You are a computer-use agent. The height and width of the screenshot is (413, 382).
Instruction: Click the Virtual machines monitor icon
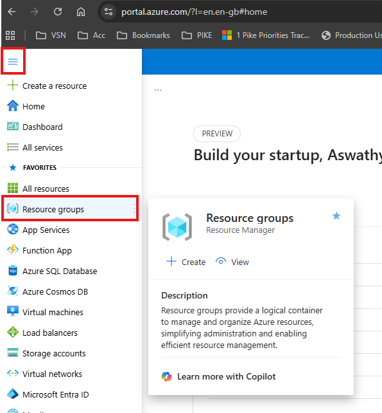(13, 311)
